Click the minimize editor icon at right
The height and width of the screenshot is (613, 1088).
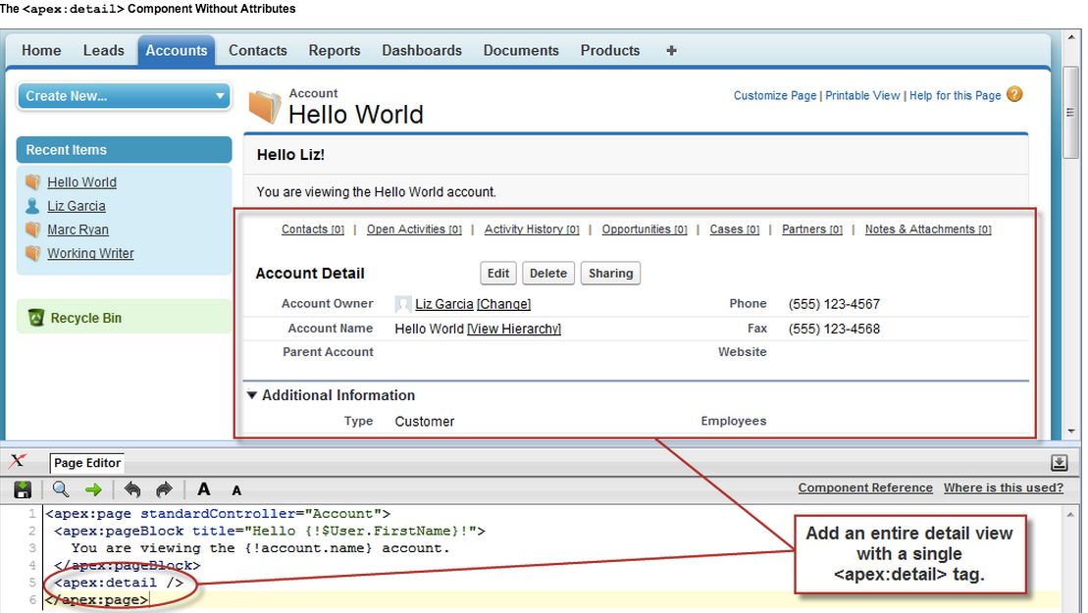coord(1059,463)
